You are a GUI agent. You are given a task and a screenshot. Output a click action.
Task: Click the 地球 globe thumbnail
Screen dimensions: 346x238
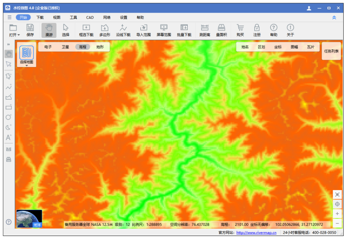pyautogui.click(x=29, y=218)
